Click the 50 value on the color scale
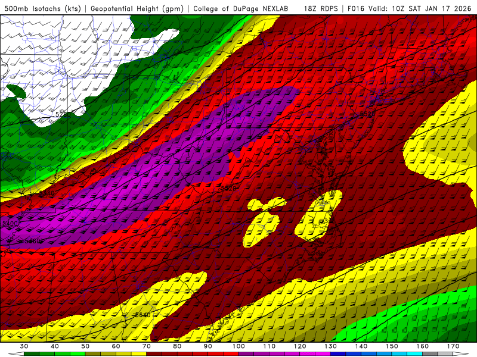The image size is (477, 357). [x=85, y=346]
